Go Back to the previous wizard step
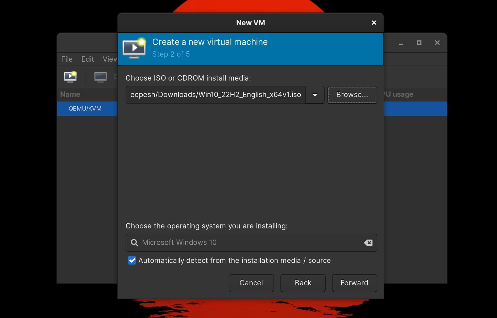The height and width of the screenshot is (318, 497). (303, 283)
